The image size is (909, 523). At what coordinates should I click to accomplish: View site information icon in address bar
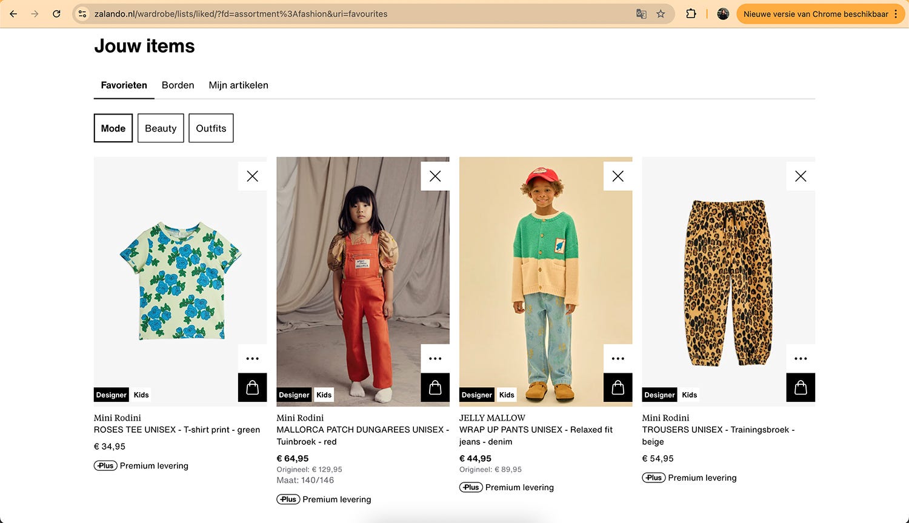click(83, 13)
